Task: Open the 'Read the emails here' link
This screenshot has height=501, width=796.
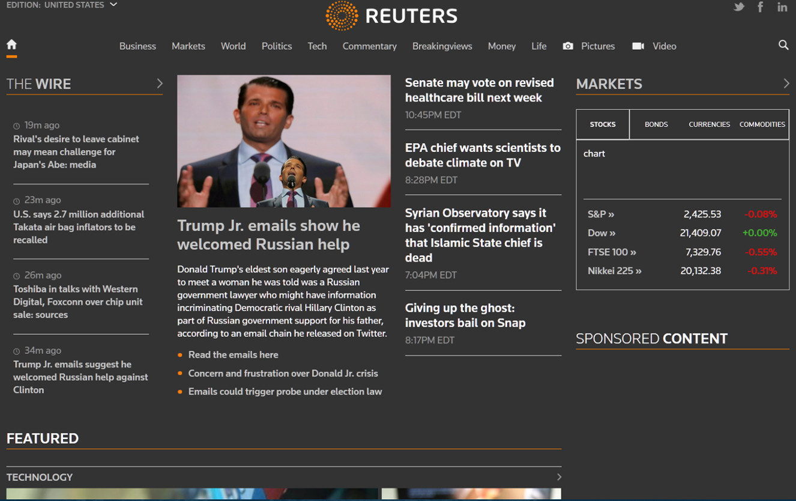Action: pos(234,354)
